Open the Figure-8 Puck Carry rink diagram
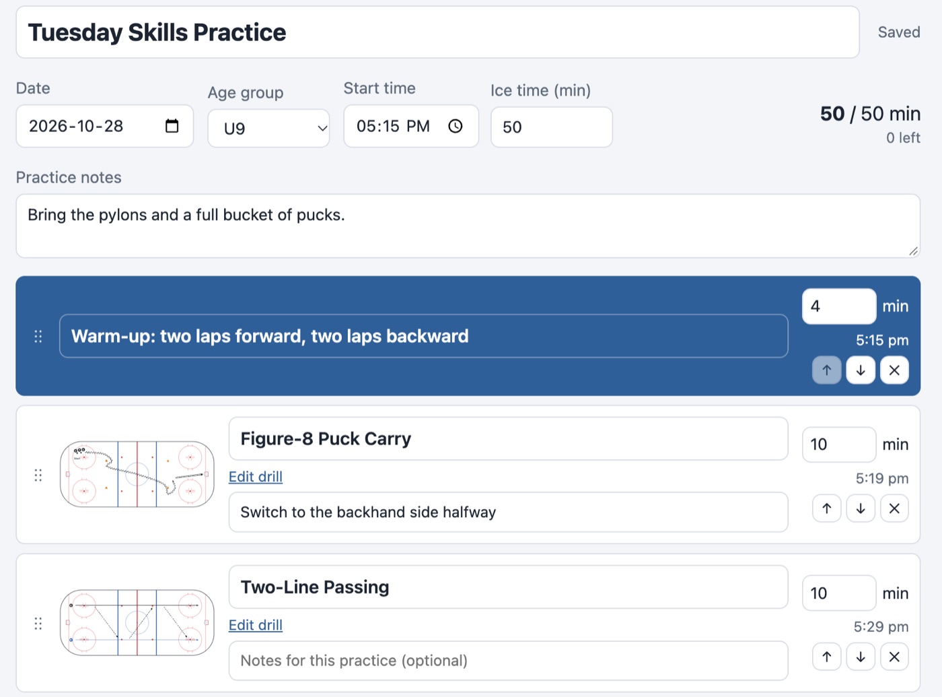 137,474
